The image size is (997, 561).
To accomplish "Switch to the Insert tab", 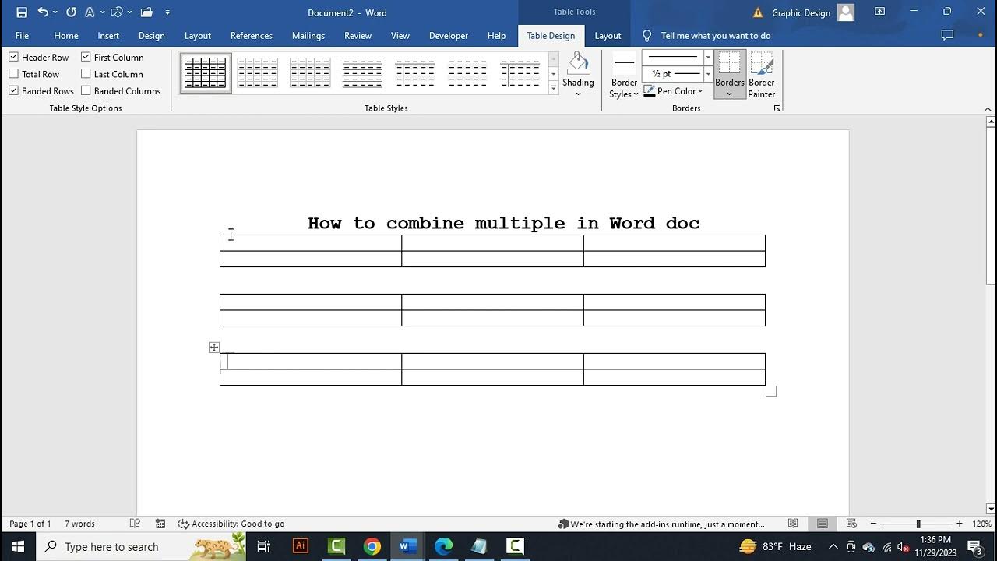I will [108, 35].
